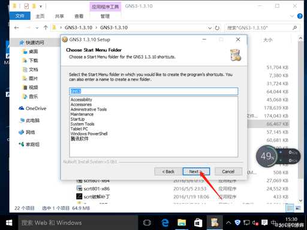Open action center notifications icon
This screenshot has height=230, width=307.
264,223
